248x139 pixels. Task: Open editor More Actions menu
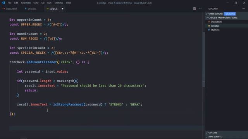coord(200,8)
